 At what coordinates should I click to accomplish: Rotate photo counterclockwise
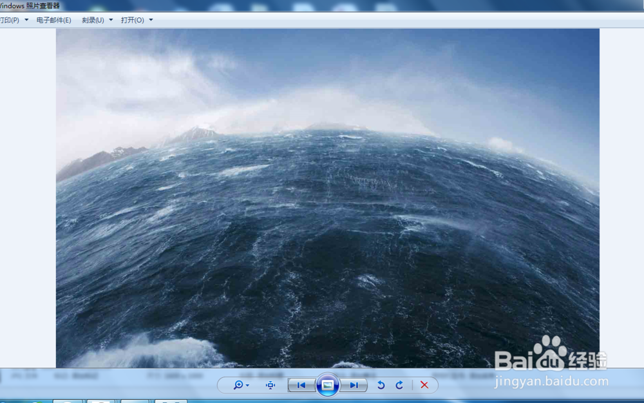pos(381,385)
